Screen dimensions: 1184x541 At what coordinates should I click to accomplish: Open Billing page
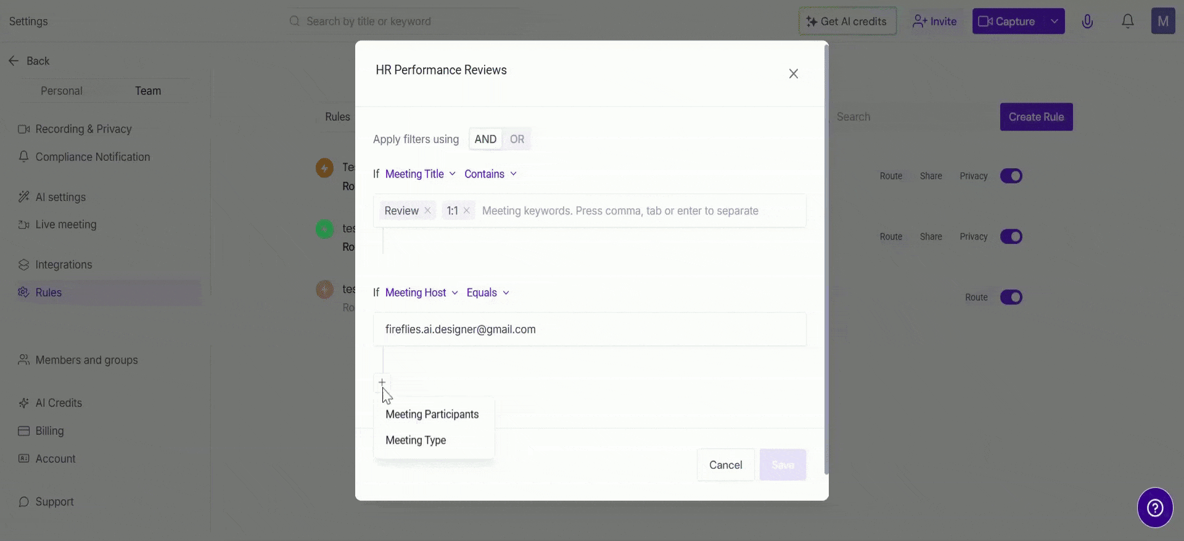coord(41,431)
